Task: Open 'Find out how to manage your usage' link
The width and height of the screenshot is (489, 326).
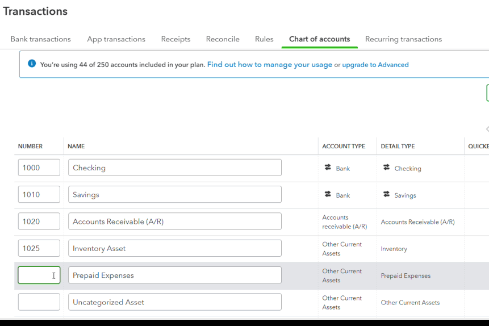Action: click(269, 65)
